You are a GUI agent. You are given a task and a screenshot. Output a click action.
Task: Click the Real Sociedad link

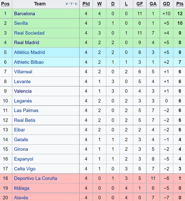click(x=29, y=33)
